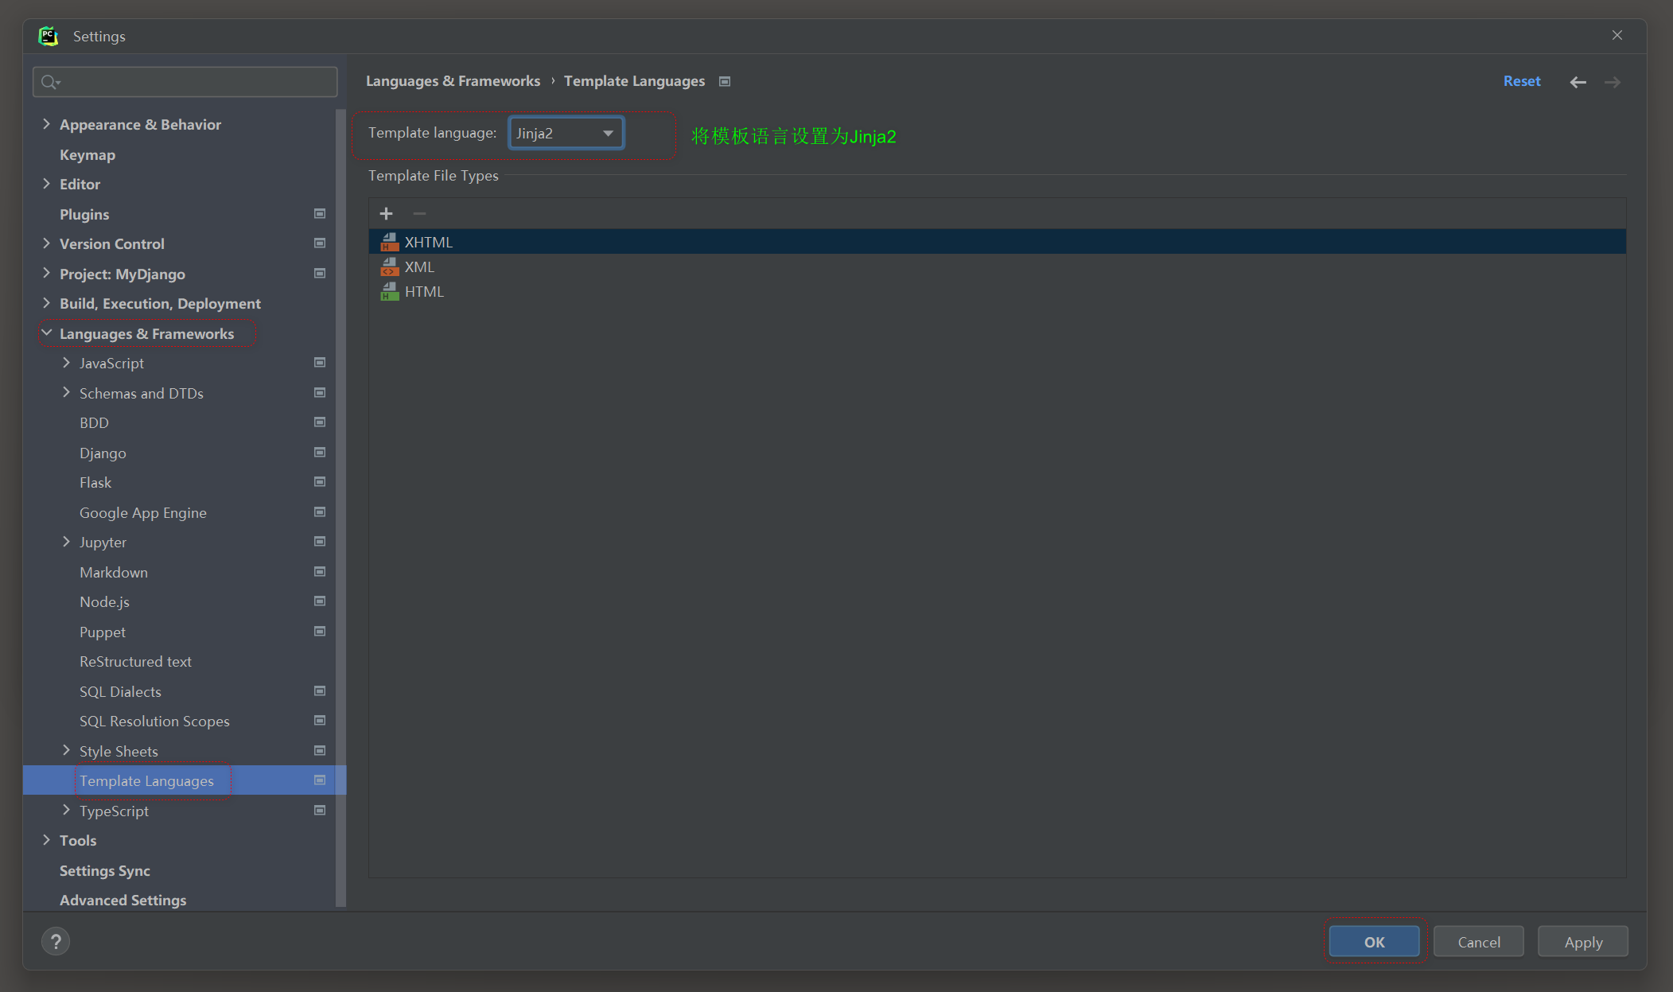
Task: Open Google App Engine settings page
Action: click(x=143, y=512)
